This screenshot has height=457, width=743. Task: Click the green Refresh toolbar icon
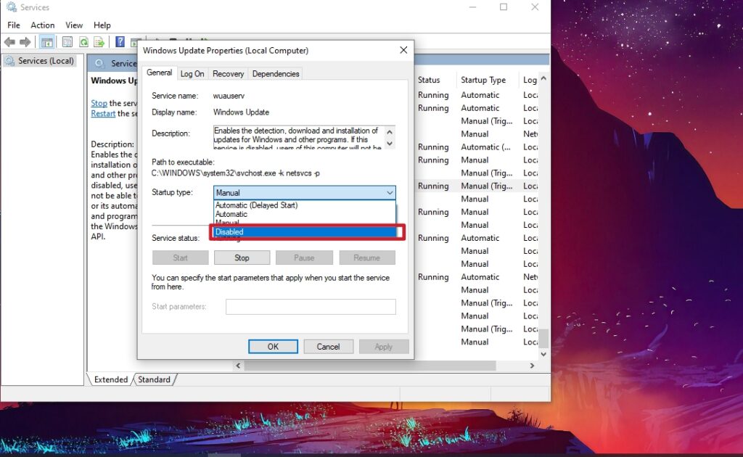click(x=83, y=42)
